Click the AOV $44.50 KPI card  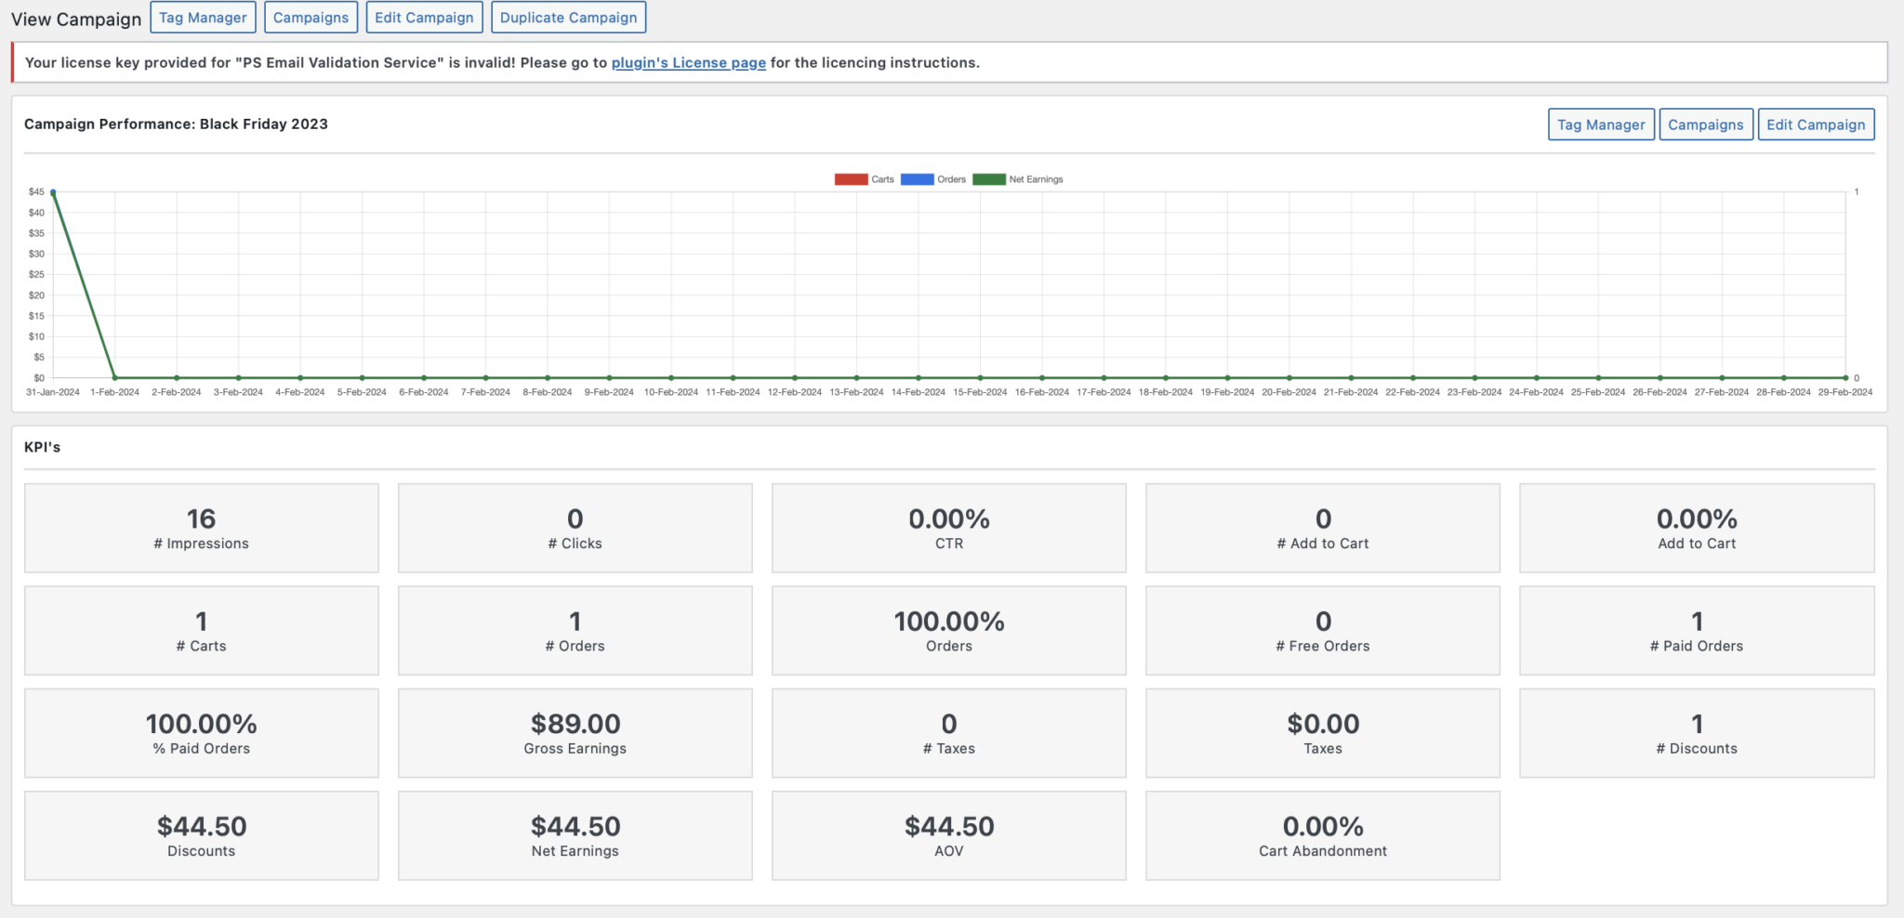(948, 834)
